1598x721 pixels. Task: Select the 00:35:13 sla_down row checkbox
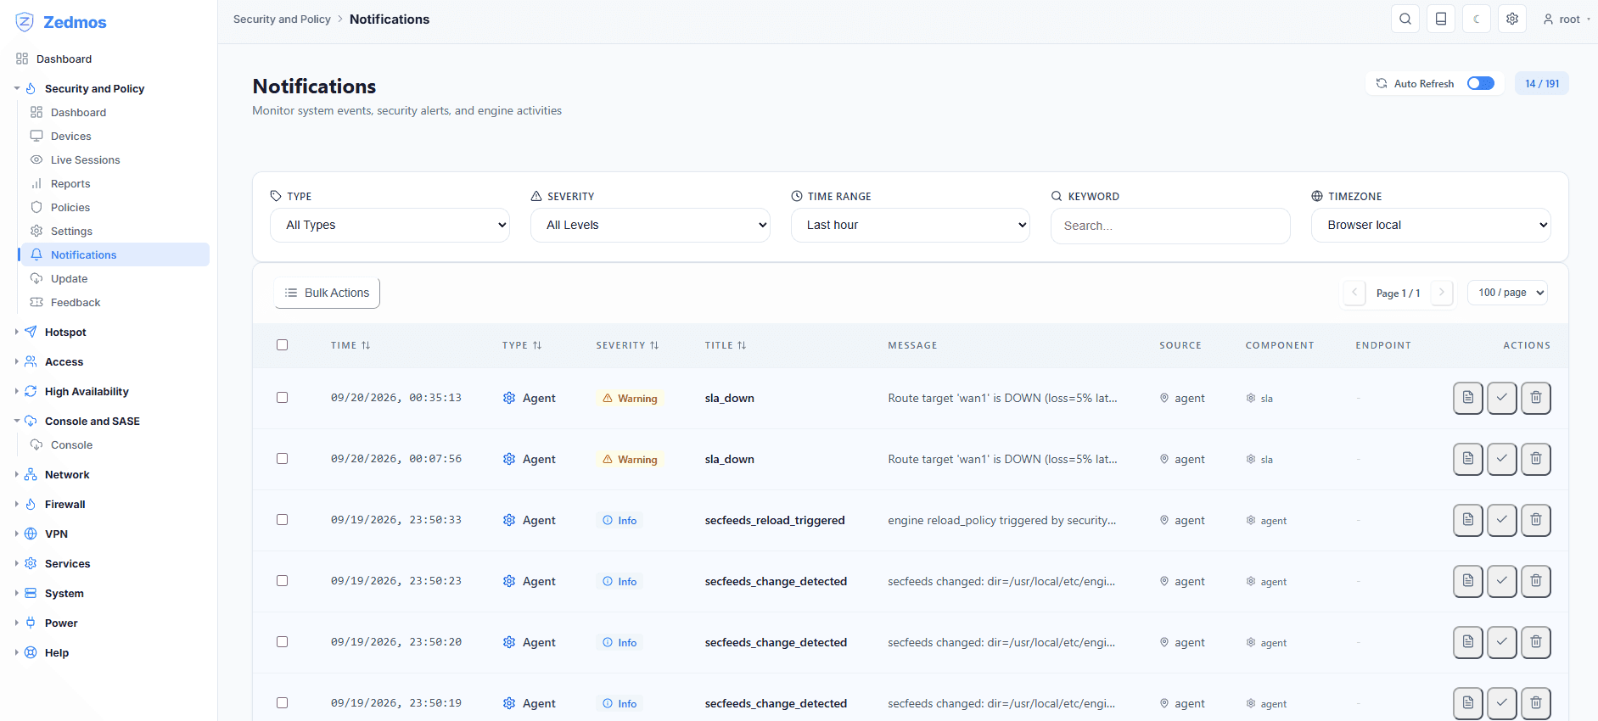tap(283, 398)
